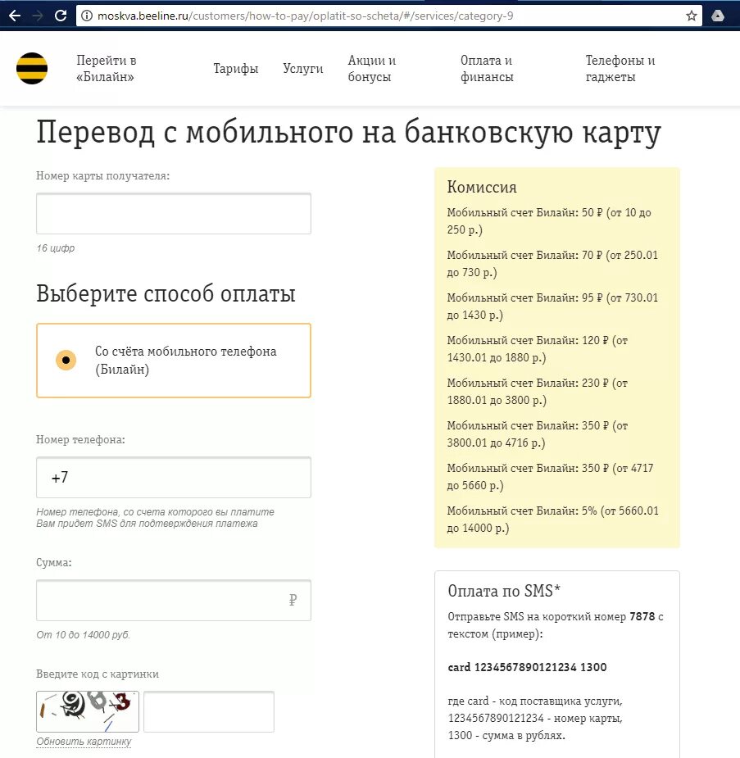Click the example text card 1234567890121234 1300
This screenshot has width=740, height=758.
click(x=527, y=667)
